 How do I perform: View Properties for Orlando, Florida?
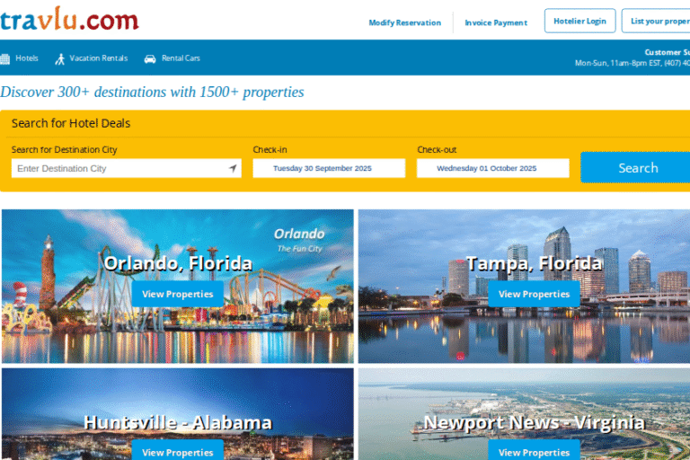click(177, 294)
